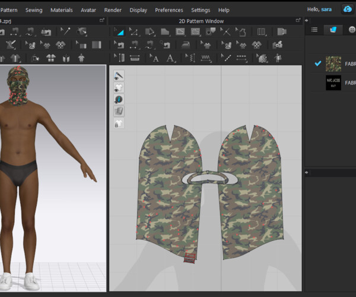Select Free Sewing in 3D toolbar
Viewport: 356px width, 297px height.
(30, 31)
